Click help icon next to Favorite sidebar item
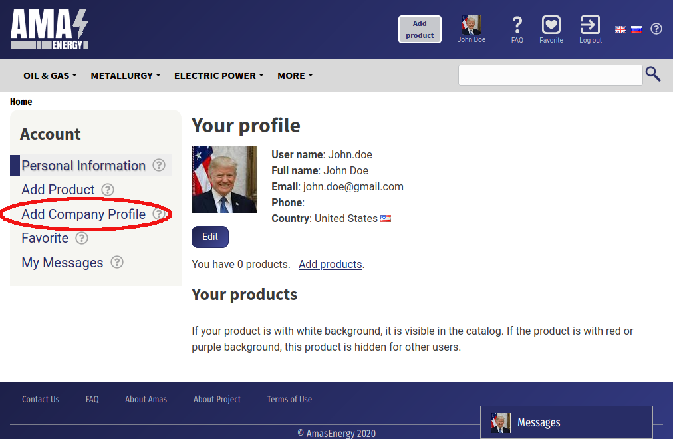 tap(82, 237)
